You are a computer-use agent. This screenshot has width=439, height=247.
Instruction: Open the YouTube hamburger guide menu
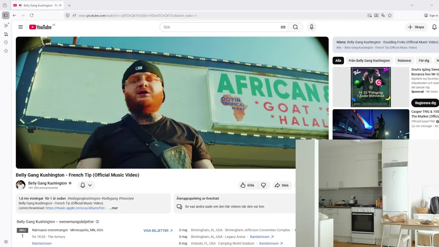click(21, 27)
